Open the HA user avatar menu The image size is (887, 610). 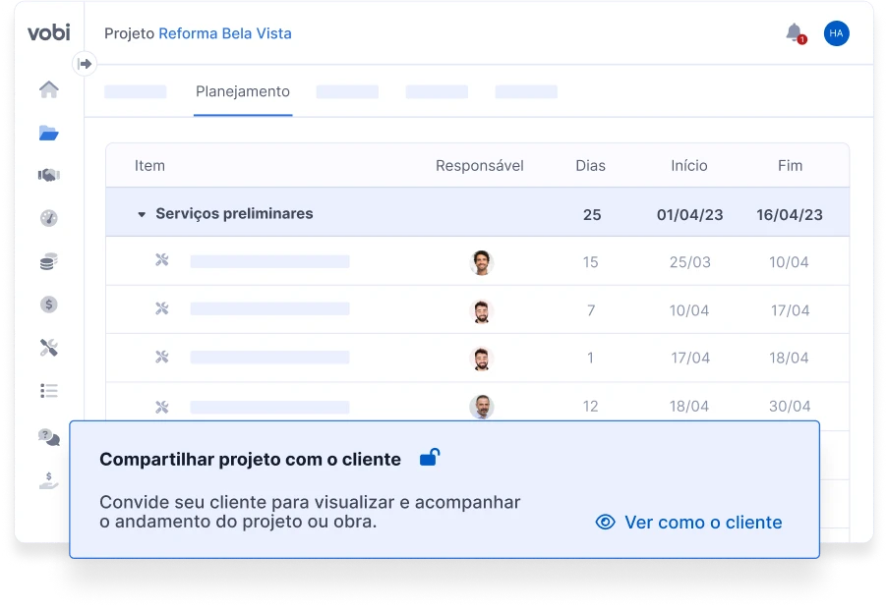(836, 32)
